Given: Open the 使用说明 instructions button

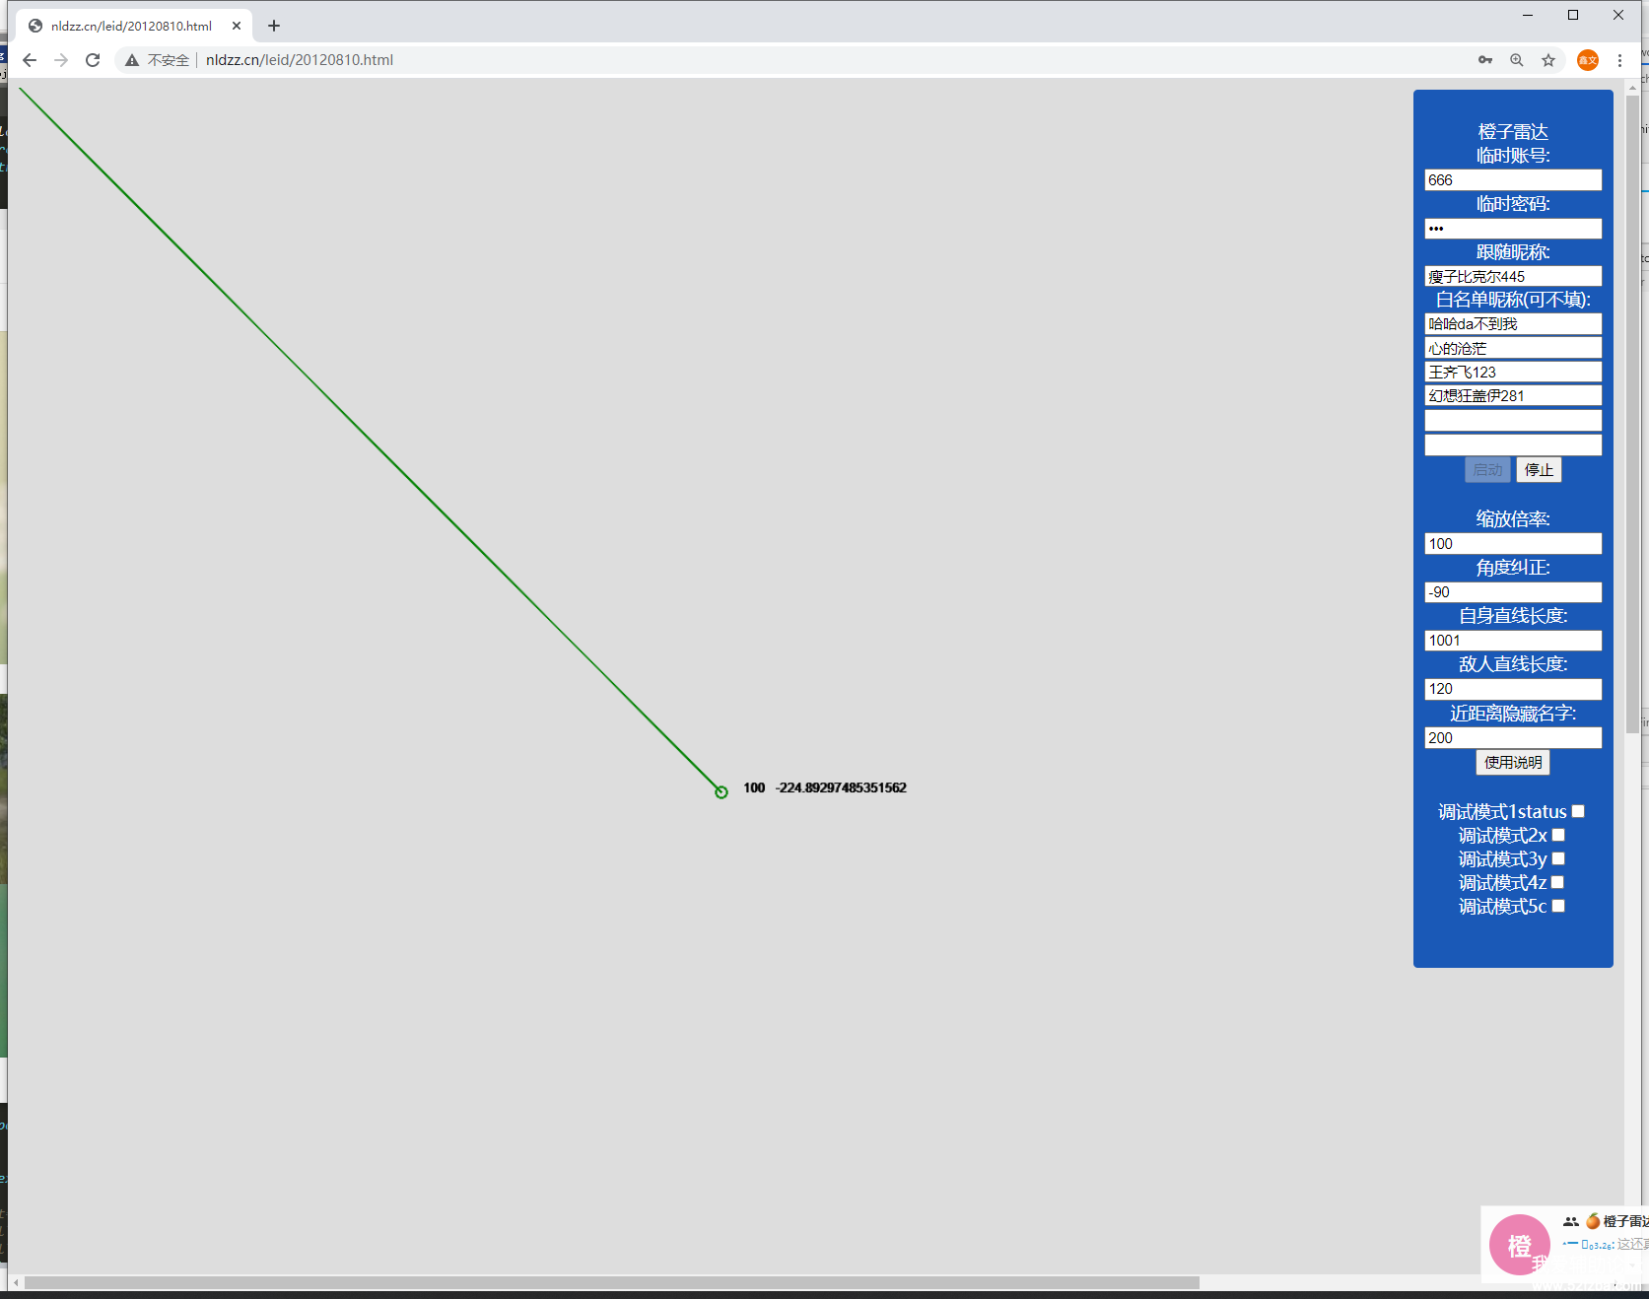Looking at the screenshot, I should point(1513,763).
